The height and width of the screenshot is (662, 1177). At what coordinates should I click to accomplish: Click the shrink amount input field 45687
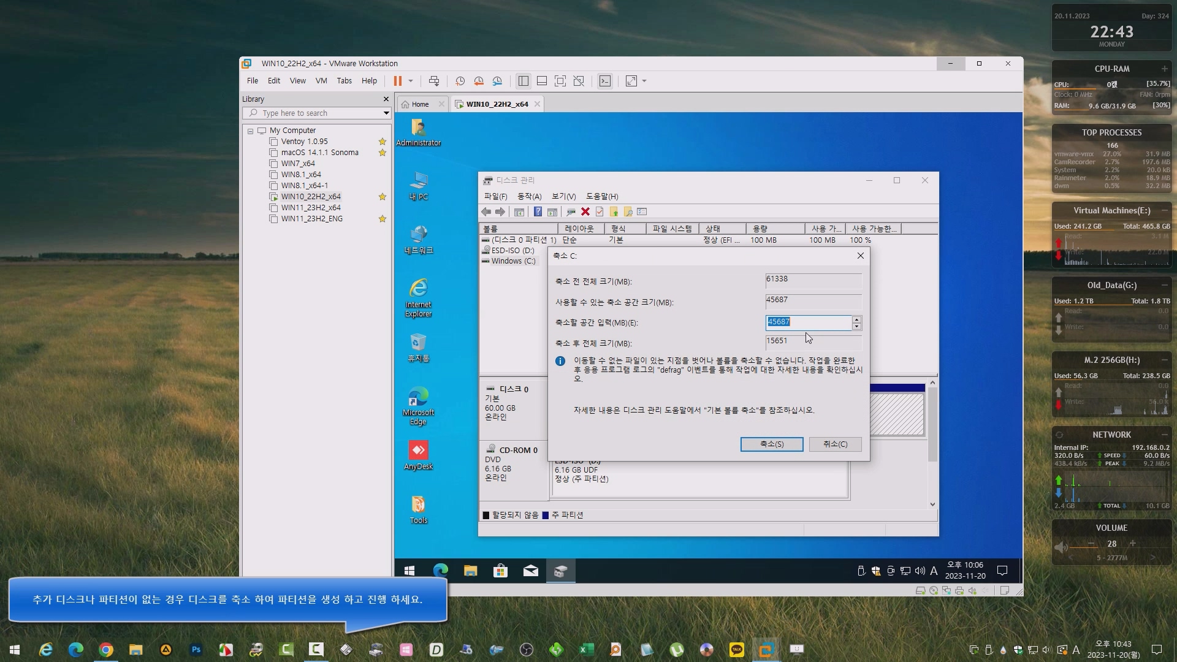pos(808,322)
